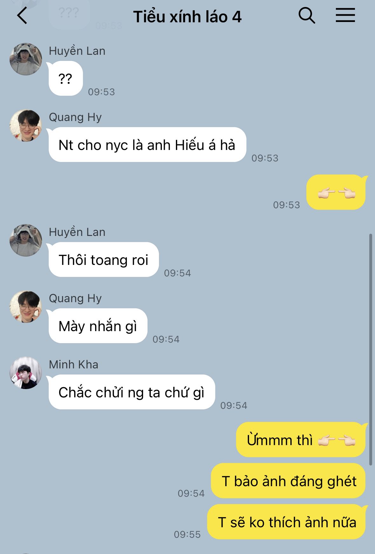Tap Quang Hy's avatar beside "Nt cho nyc"
375x554 pixels.
tap(26, 125)
